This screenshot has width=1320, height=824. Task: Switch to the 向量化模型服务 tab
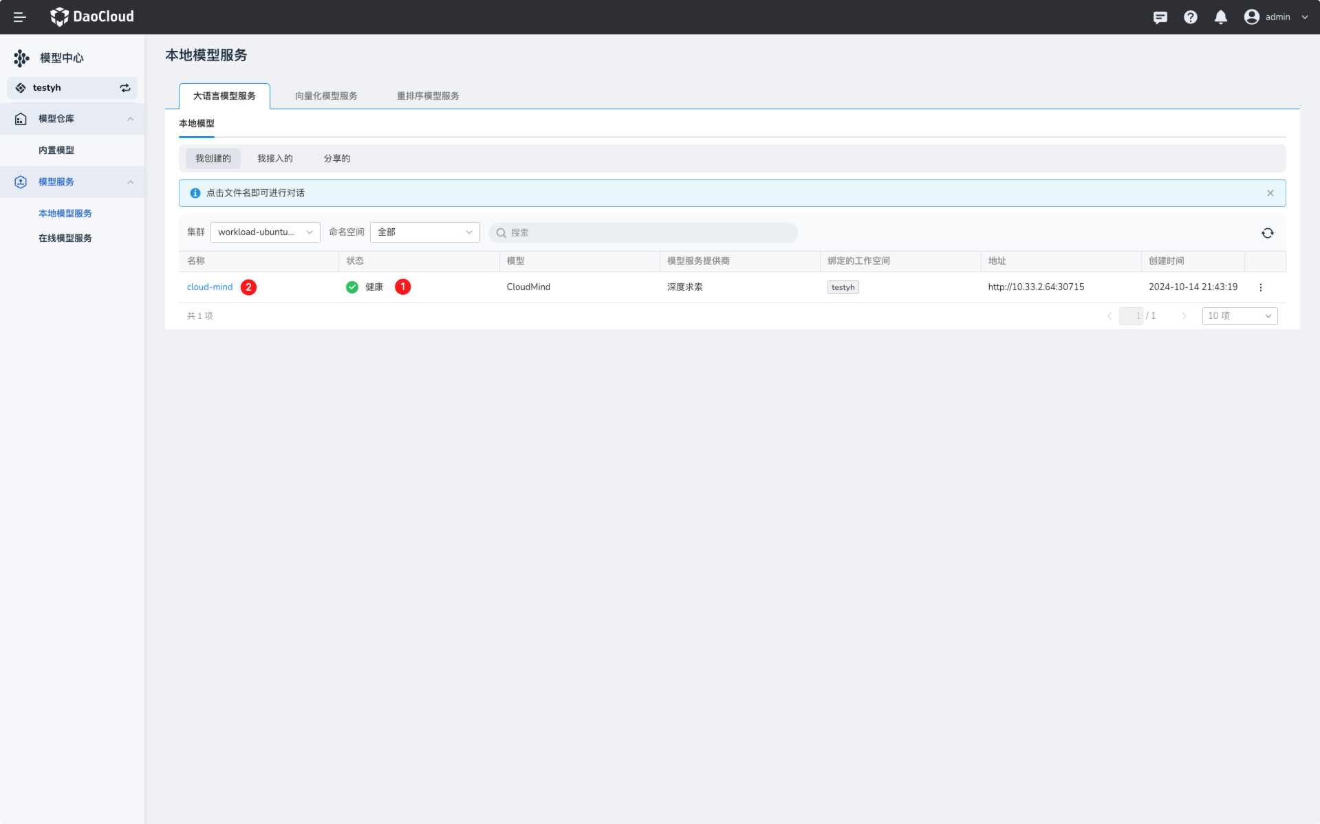tap(326, 96)
